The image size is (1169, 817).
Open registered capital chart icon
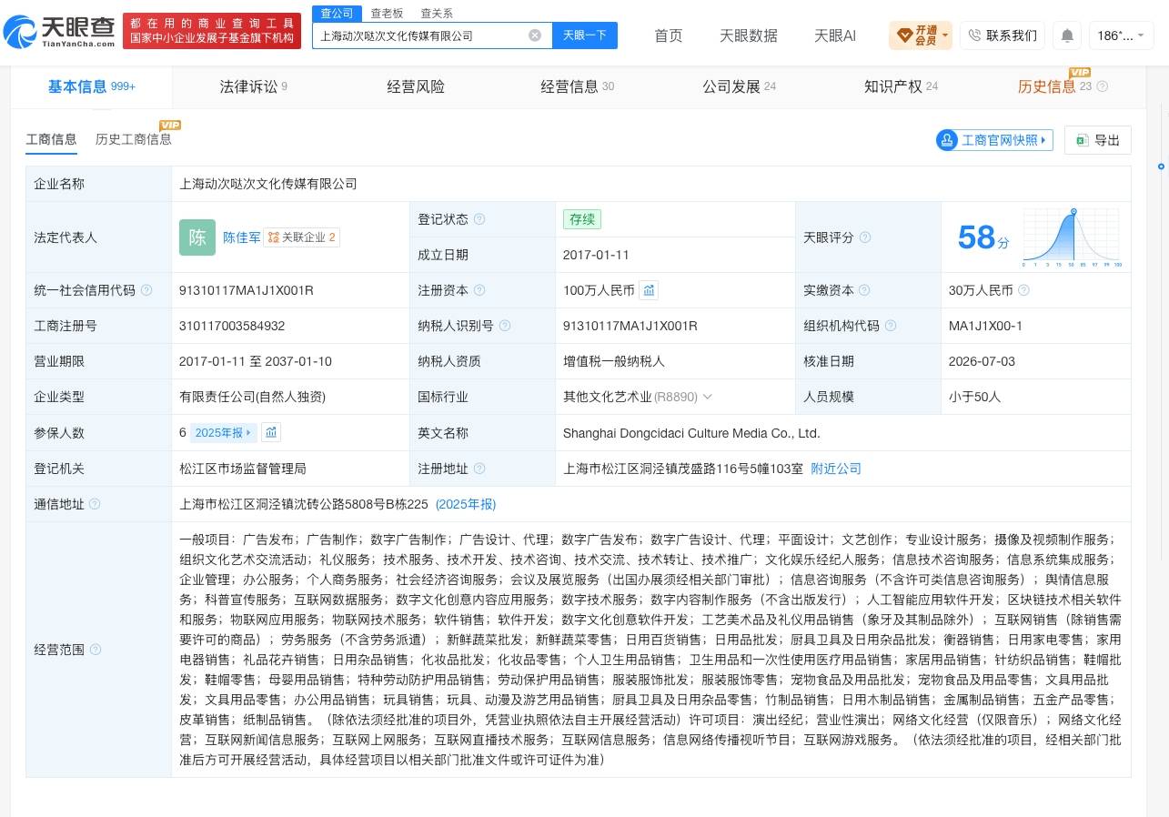click(649, 290)
